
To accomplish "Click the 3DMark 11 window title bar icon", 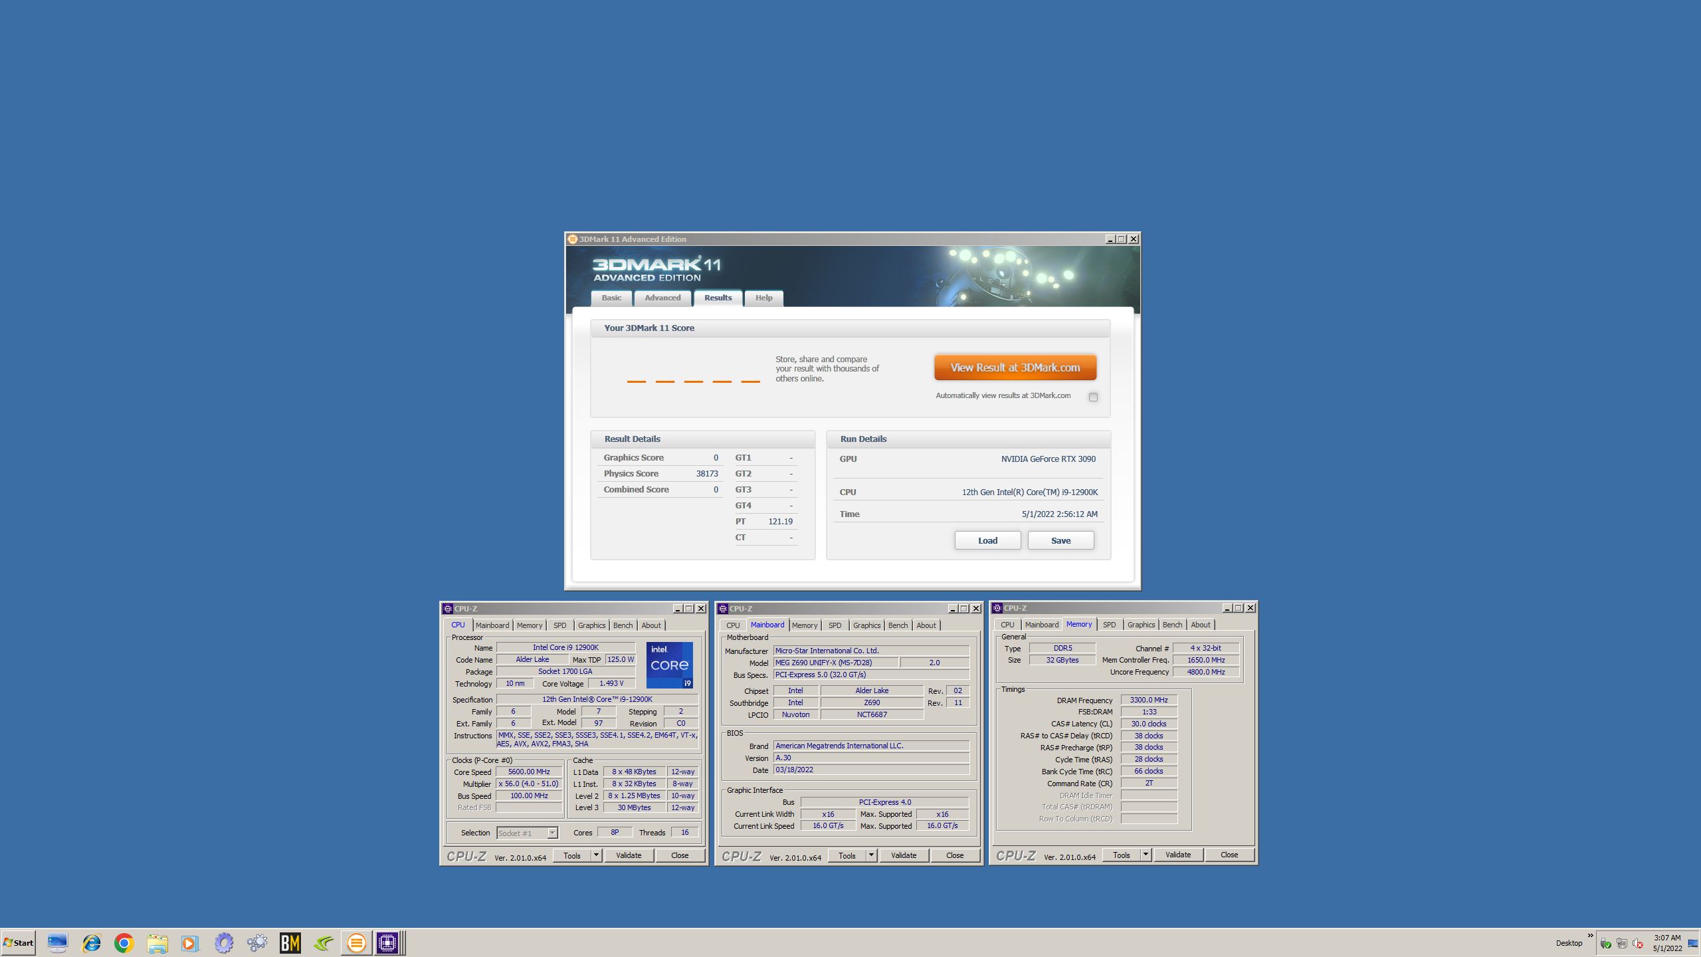I will tap(572, 239).
